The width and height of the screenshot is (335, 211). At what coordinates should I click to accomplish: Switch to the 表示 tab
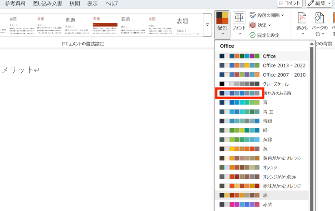point(92,3)
